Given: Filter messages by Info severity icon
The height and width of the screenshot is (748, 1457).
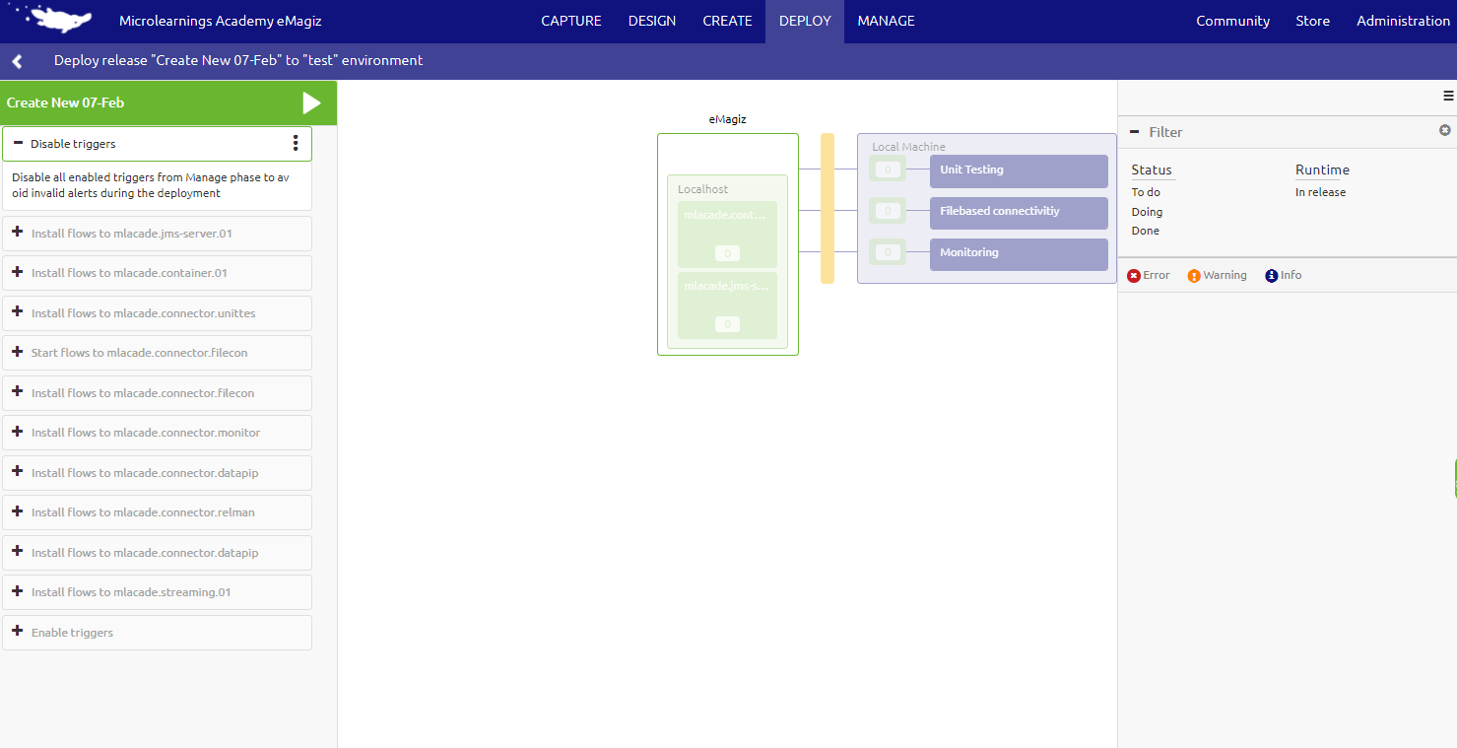Looking at the screenshot, I should click(x=1270, y=275).
